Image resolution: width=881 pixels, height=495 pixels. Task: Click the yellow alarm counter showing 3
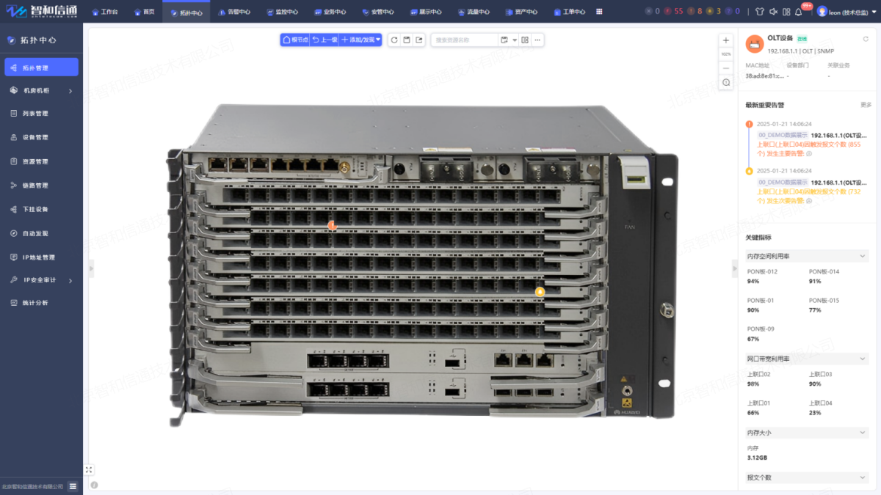(x=714, y=12)
